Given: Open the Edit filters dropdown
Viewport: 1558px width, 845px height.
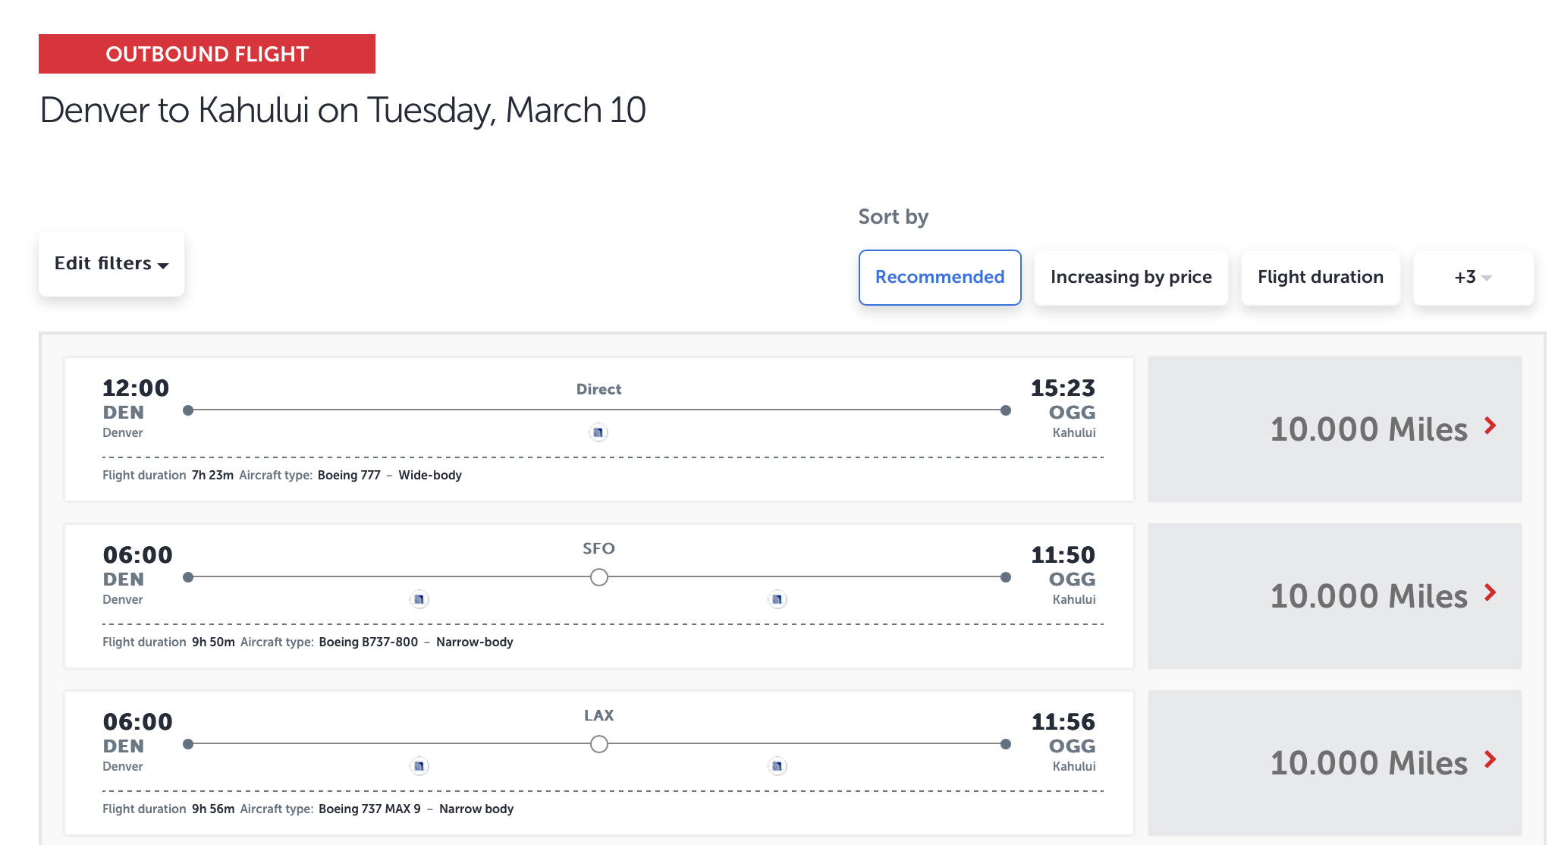Looking at the screenshot, I should [x=112, y=263].
